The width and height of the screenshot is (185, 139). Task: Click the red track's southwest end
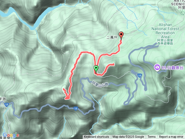coord(64,89)
